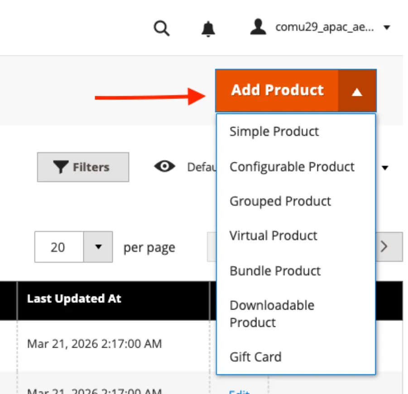Expand the view dropdown arrow beside Default
The width and height of the screenshot is (408, 394).
click(385, 167)
